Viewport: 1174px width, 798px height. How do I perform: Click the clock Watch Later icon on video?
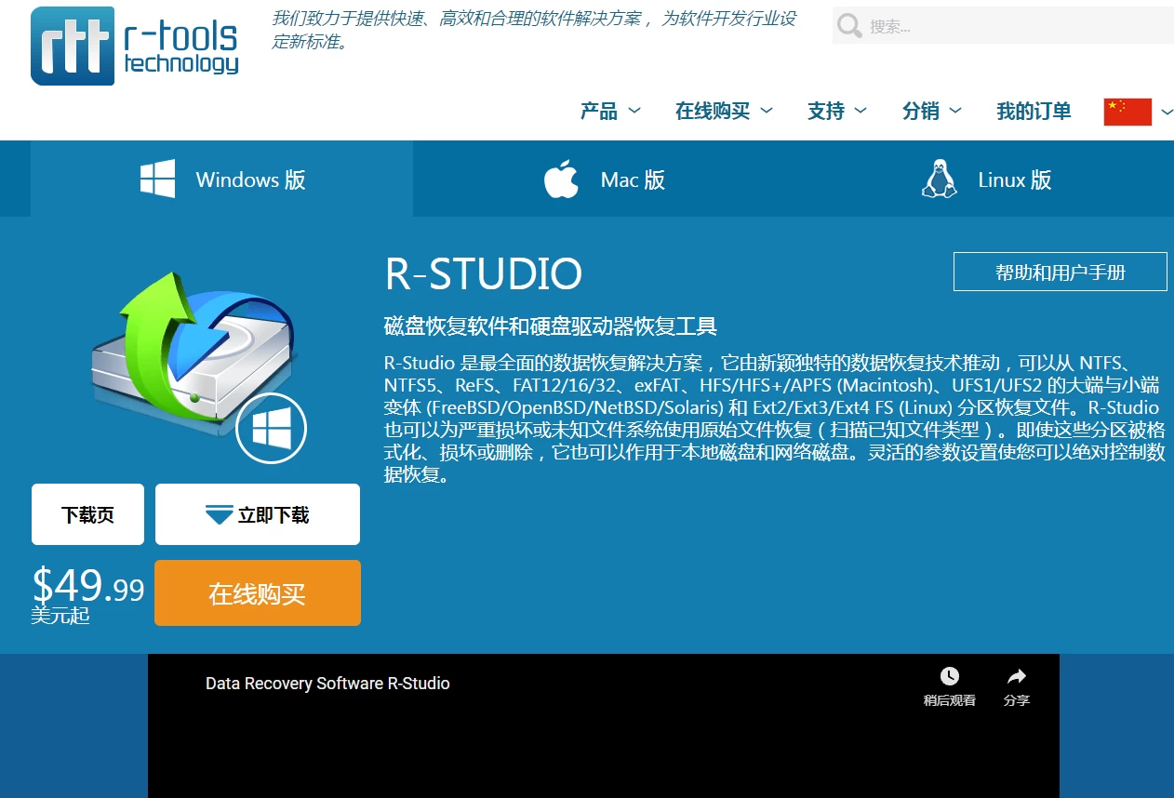[x=949, y=676]
